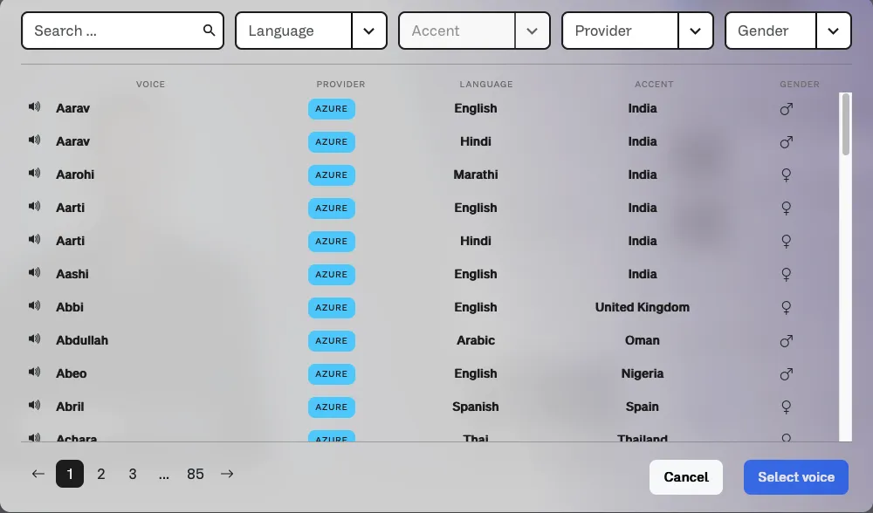The image size is (873, 513).
Task: Click the Cancel button
Action: (x=686, y=477)
